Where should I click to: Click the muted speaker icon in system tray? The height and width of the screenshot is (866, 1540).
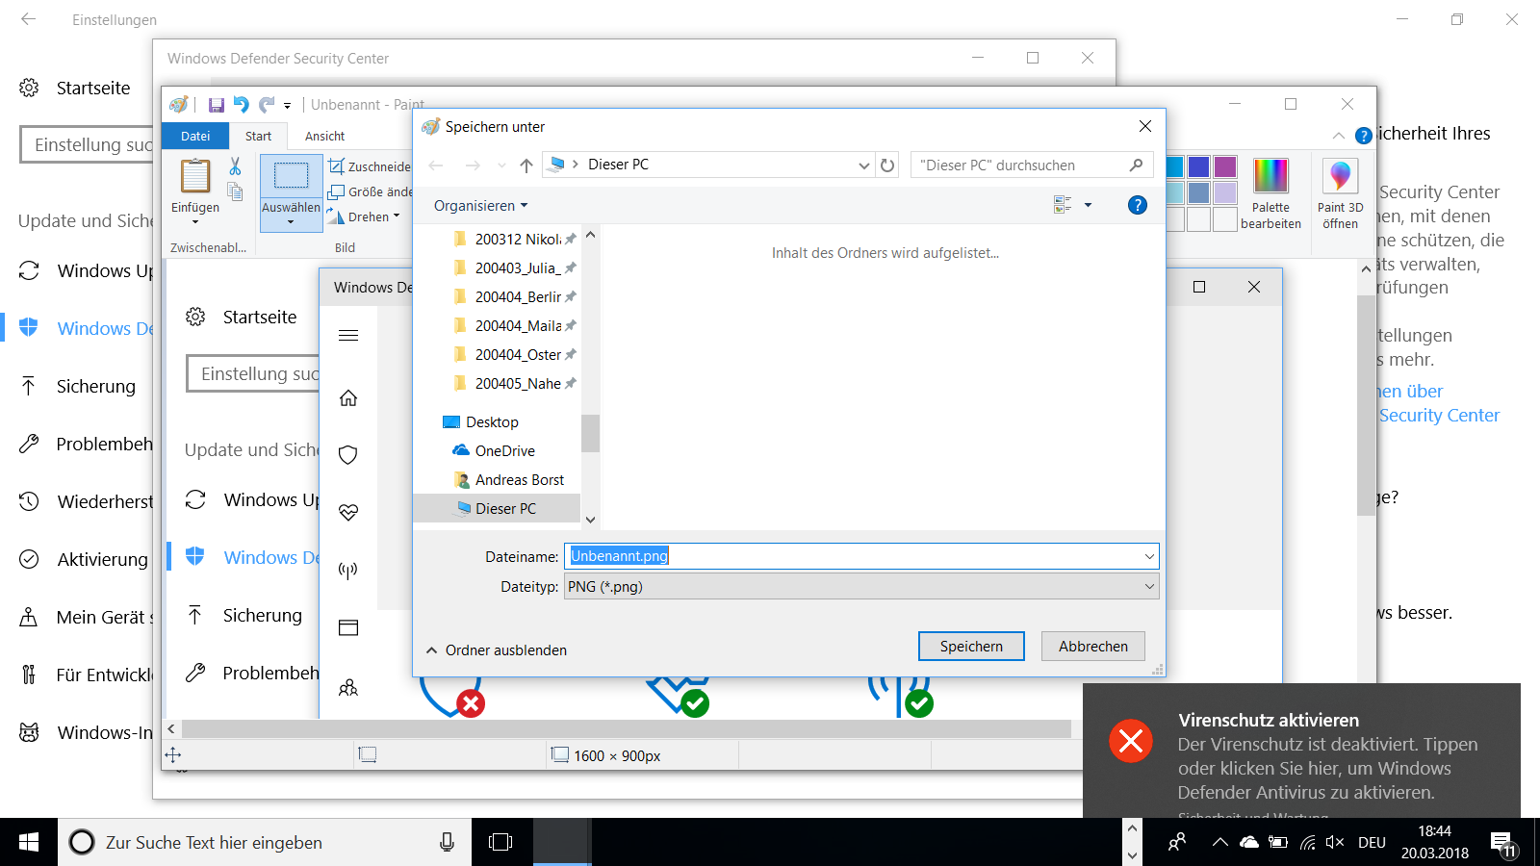click(x=1335, y=843)
